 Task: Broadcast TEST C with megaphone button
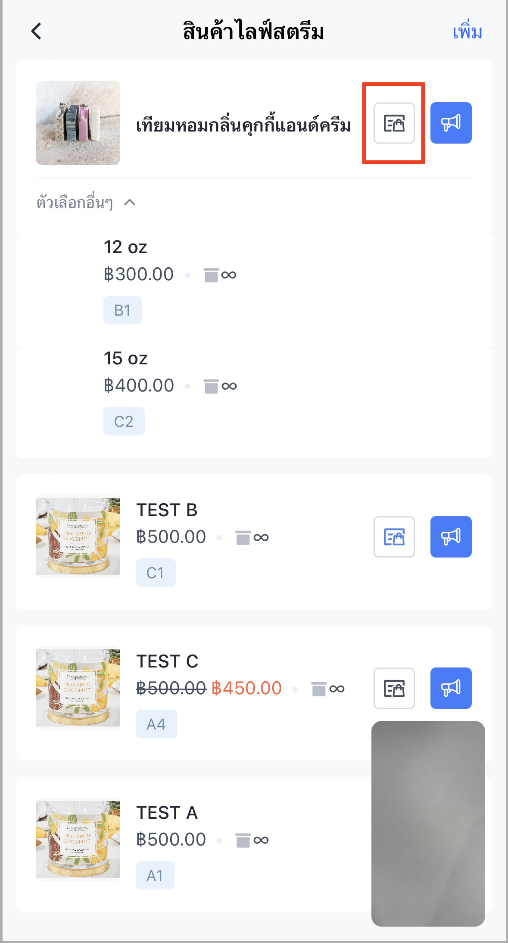451,688
